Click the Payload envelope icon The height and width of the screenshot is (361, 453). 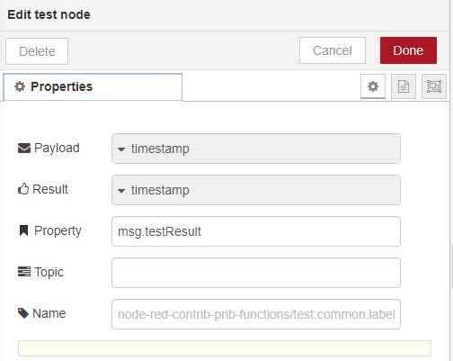(24, 149)
